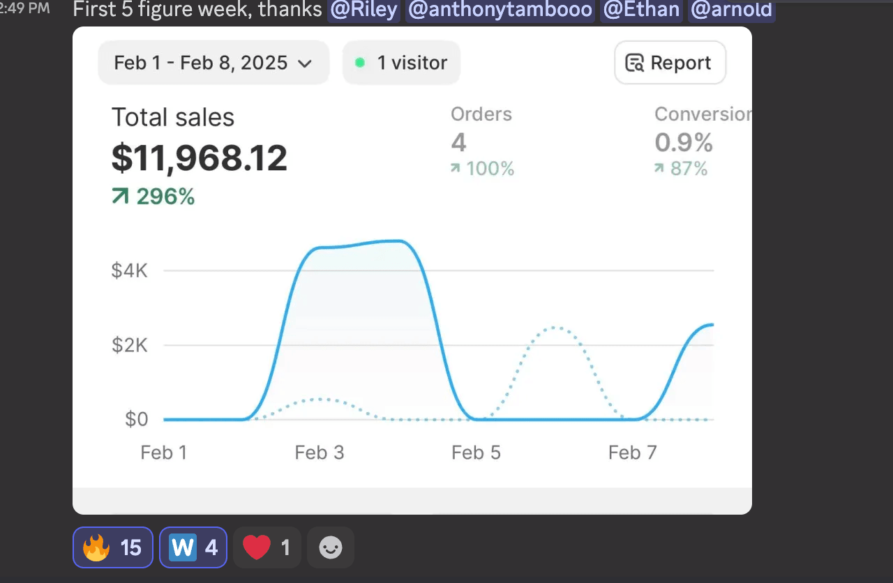Add a fire emoji reaction

112,547
